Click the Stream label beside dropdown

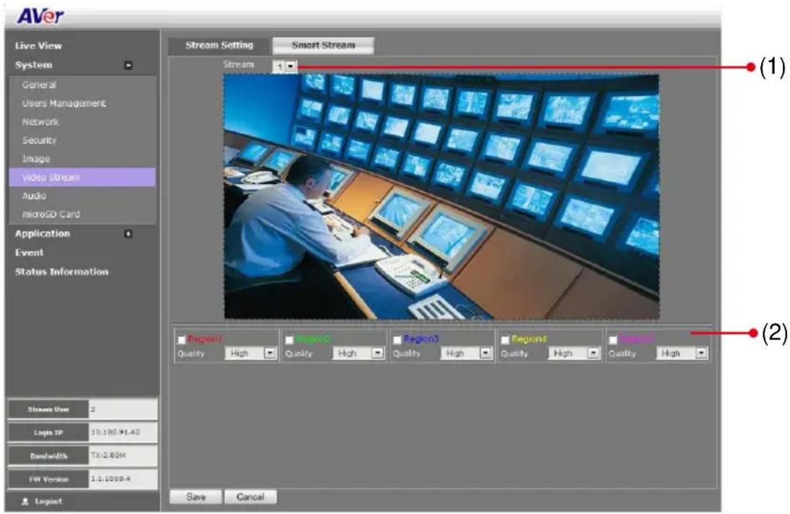(239, 64)
